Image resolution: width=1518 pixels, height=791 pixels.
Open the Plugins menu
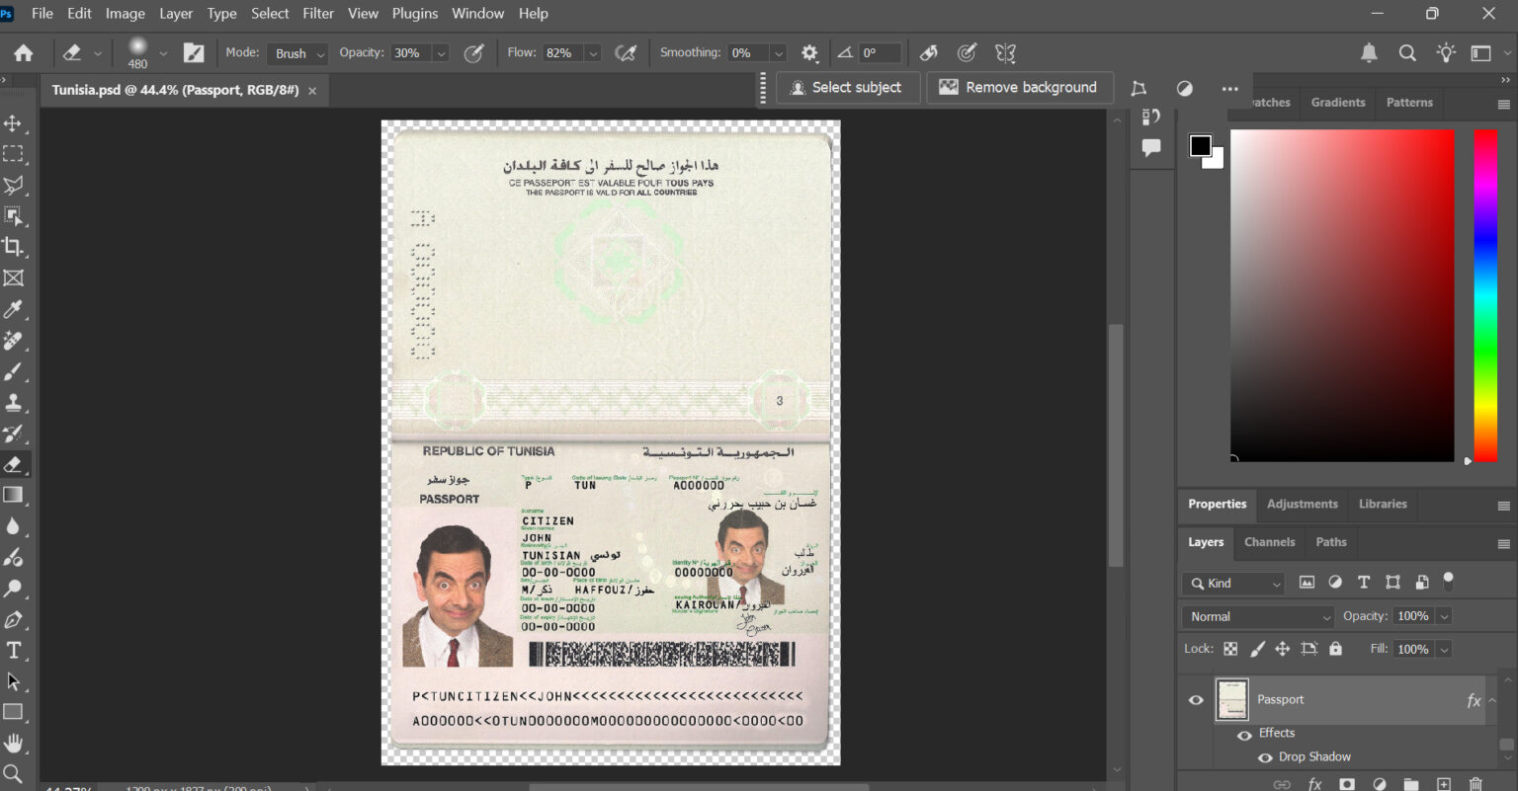(x=415, y=14)
